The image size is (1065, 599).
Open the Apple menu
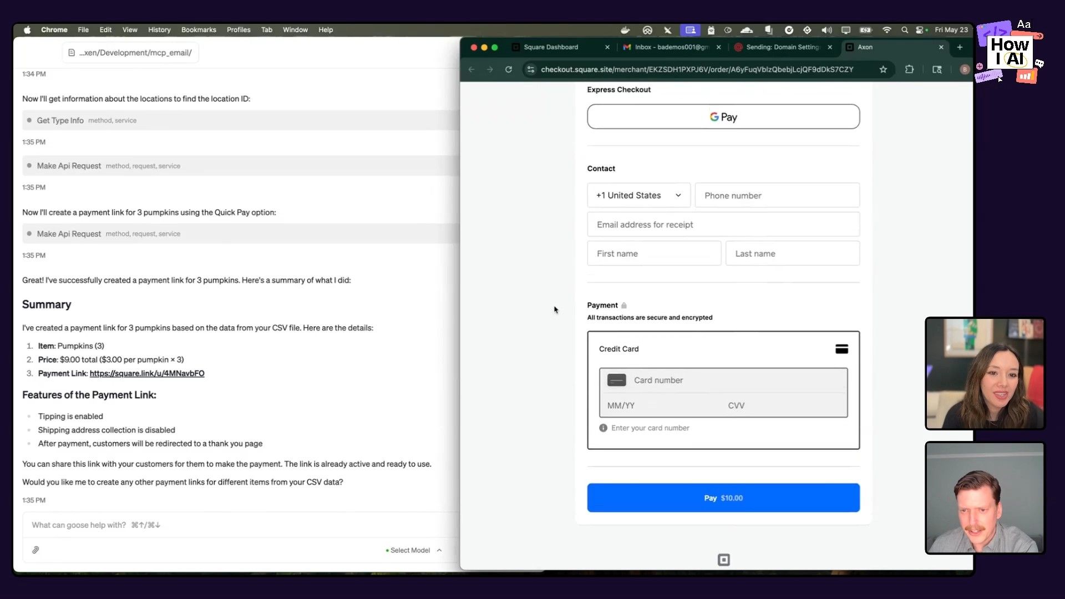pos(27,30)
